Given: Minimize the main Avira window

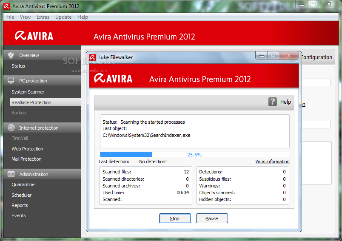Looking at the screenshot, I should click(302, 5).
